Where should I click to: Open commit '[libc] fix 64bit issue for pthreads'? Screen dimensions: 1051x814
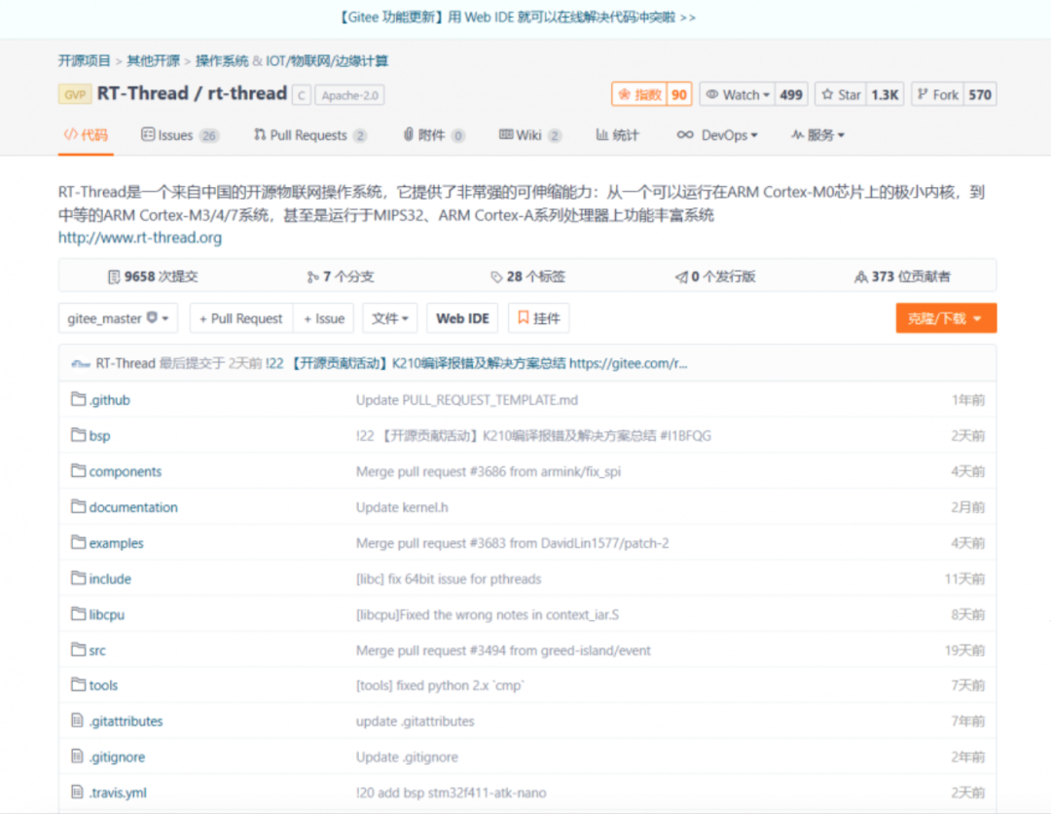coord(449,578)
